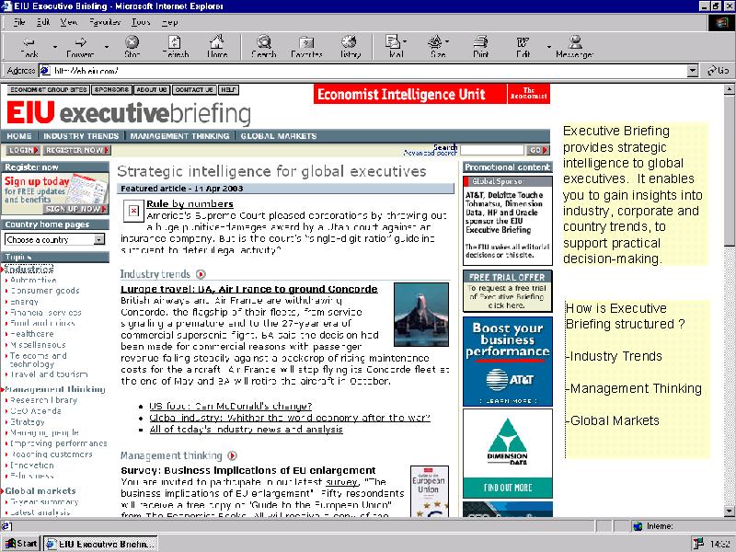Click into the site search text field
Screen dimensions: 736x552
[492, 150]
